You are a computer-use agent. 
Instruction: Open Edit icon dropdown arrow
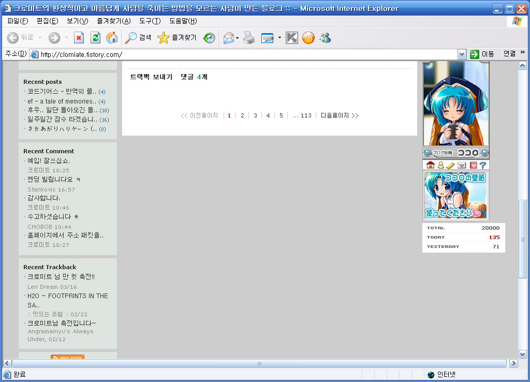[x=279, y=37]
